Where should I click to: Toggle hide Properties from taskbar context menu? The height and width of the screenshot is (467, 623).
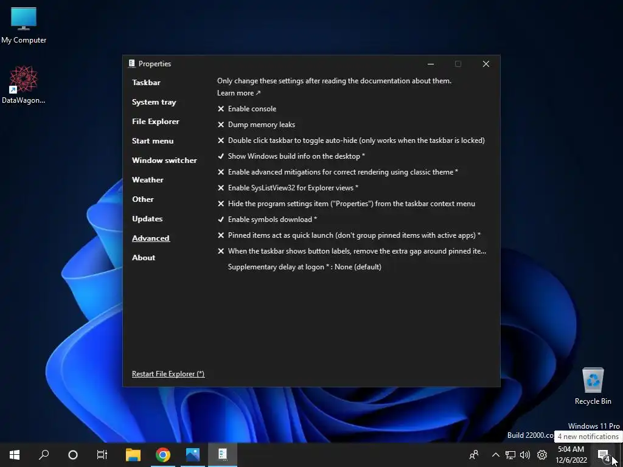tap(346, 204)
